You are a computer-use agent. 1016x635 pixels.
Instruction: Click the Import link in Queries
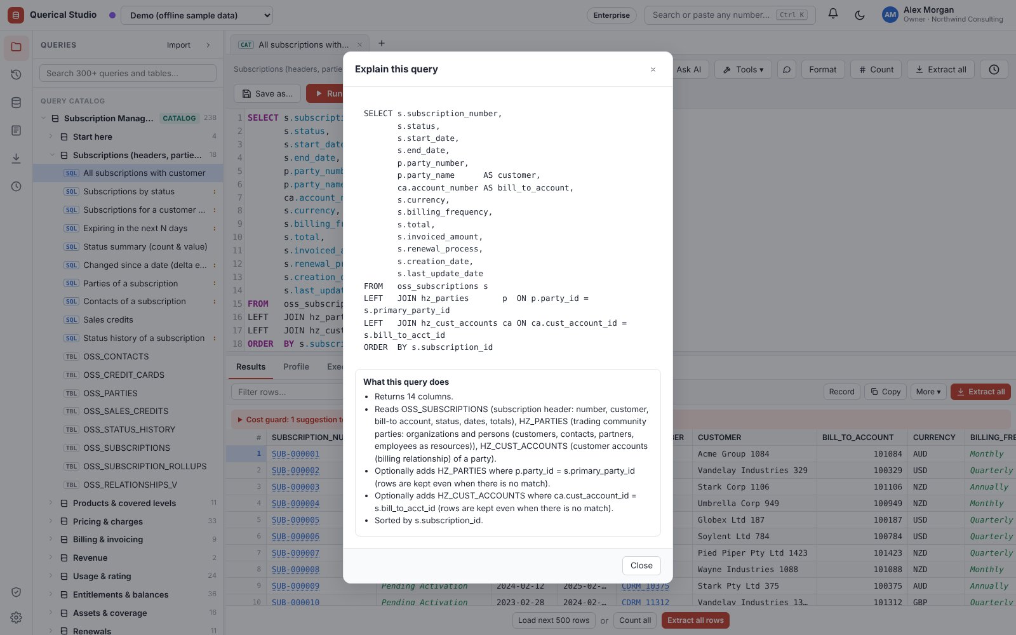point(178,45)
